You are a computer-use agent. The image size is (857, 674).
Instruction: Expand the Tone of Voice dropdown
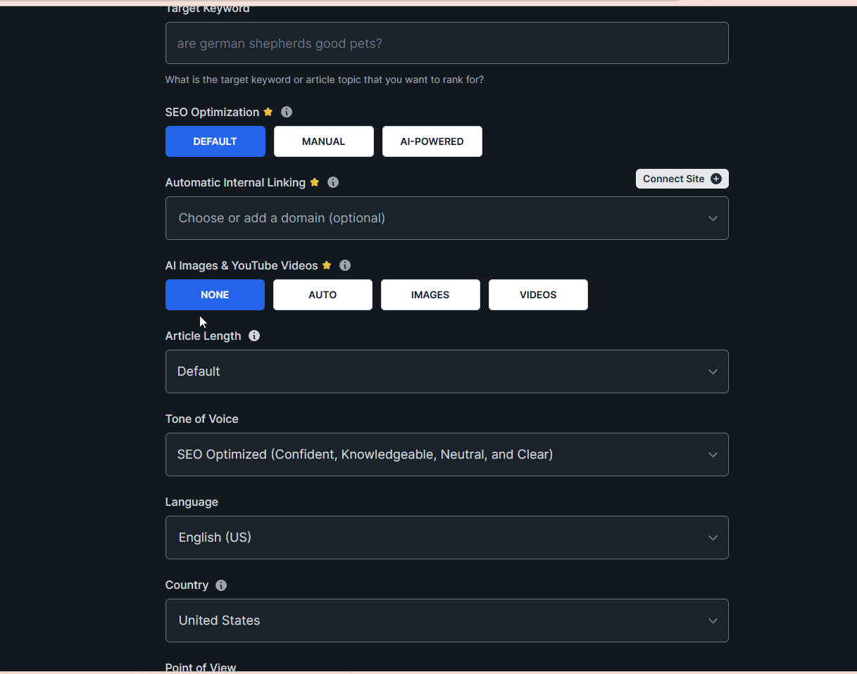coord(446,454)
